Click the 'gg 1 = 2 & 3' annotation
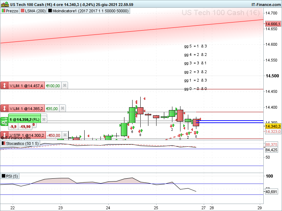This screenshot has height=211, width=282. 195,80
